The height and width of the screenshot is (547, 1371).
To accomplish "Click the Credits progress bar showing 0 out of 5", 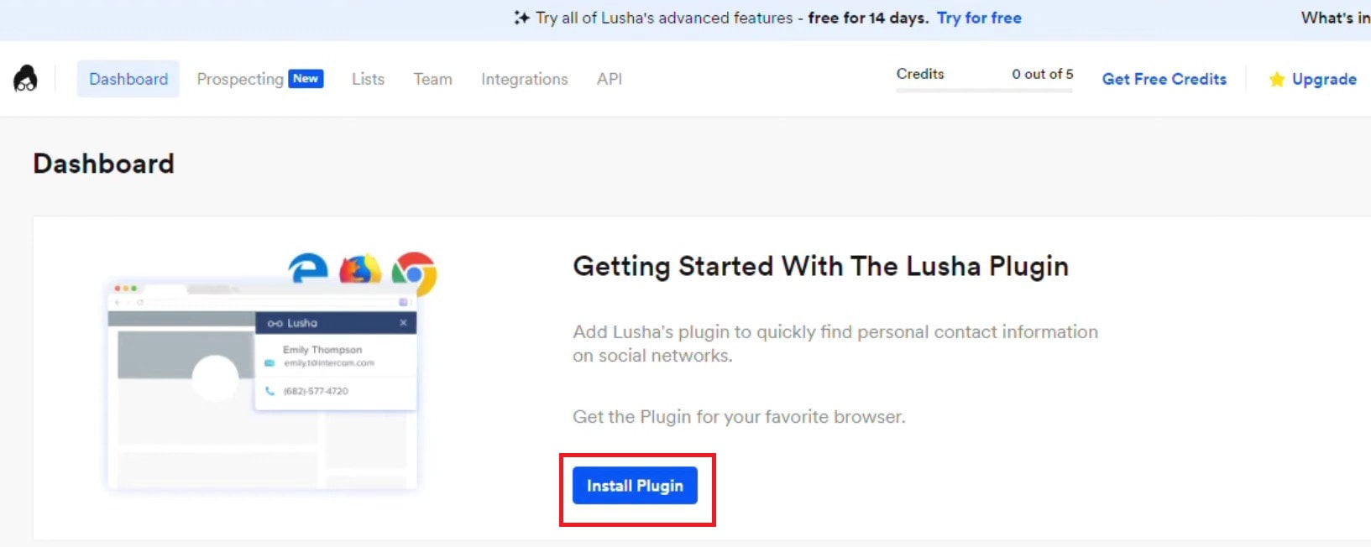I will click(984, 90).
